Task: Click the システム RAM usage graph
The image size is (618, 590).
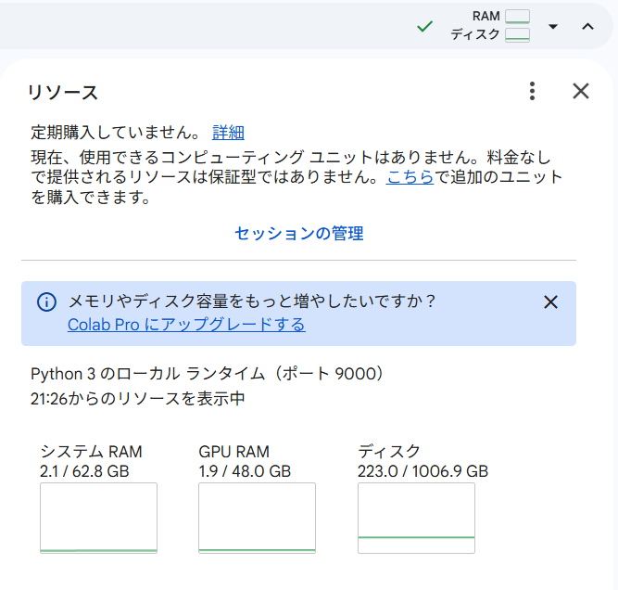Action: (x=98, y=518)
